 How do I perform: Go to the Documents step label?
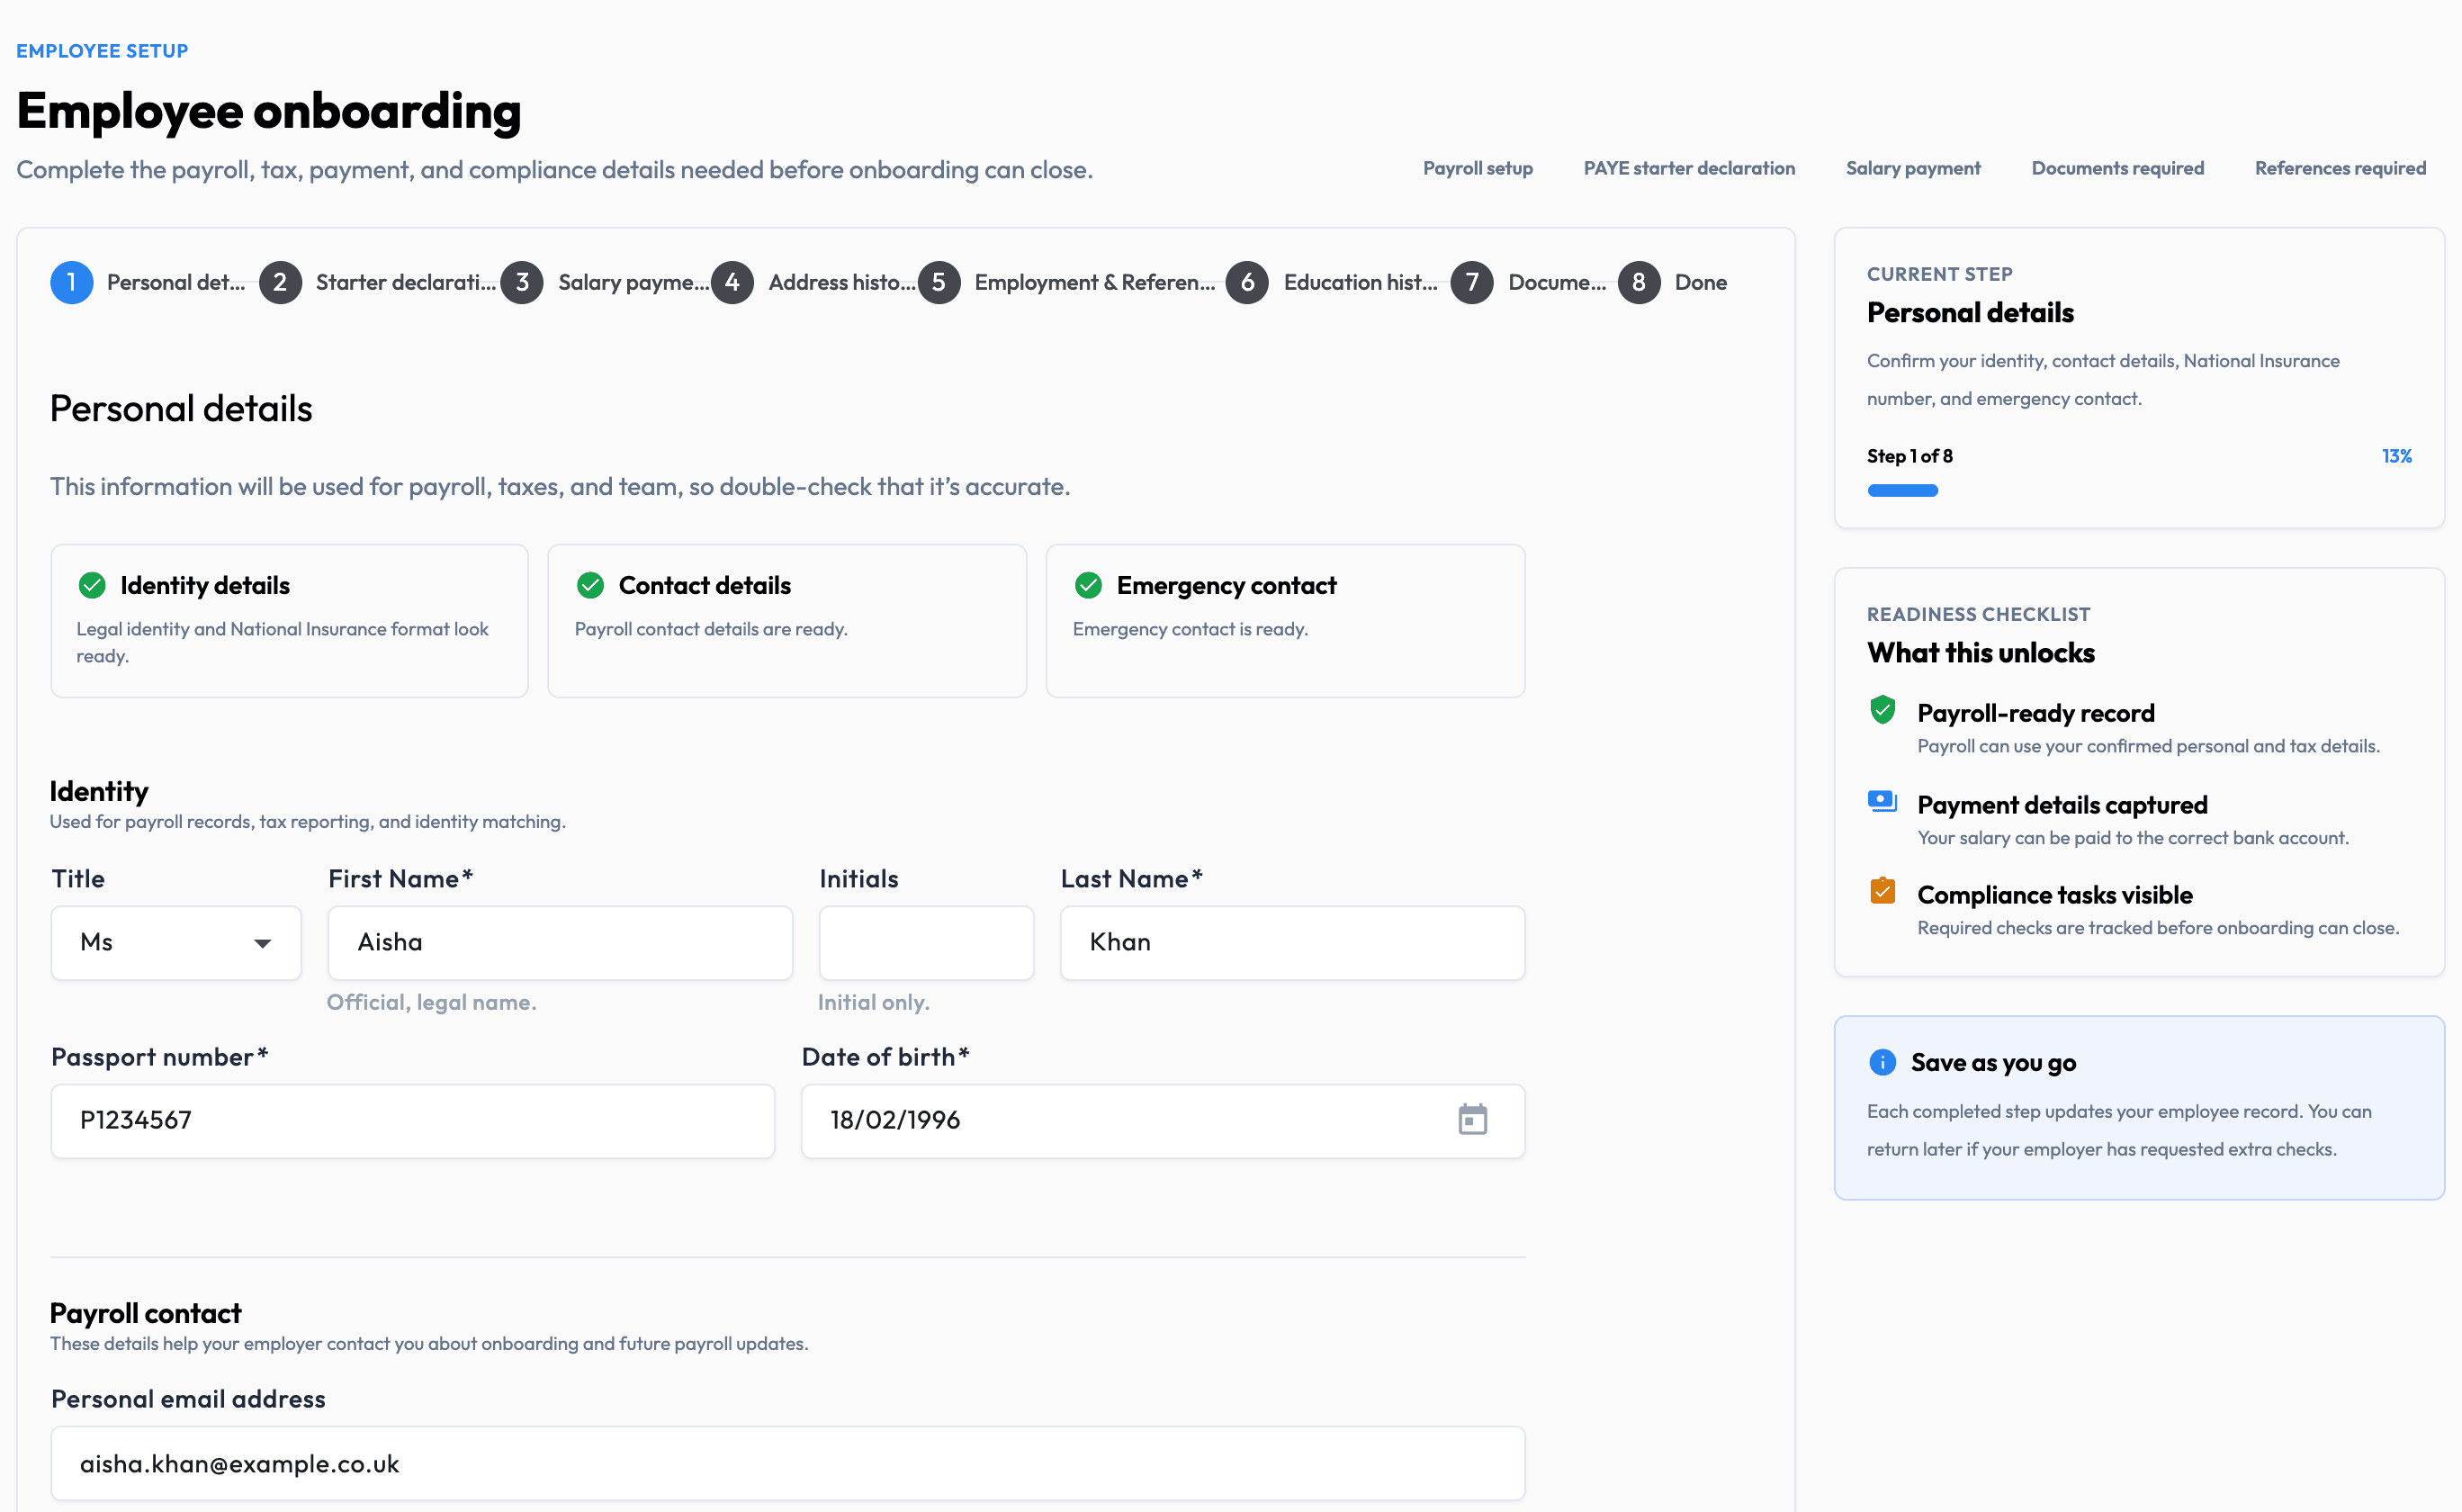coord(1558,283)
